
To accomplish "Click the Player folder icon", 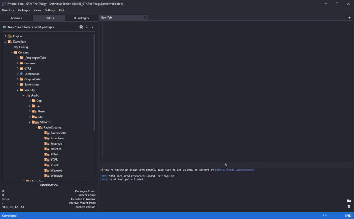I will click(x=34, y=111).
